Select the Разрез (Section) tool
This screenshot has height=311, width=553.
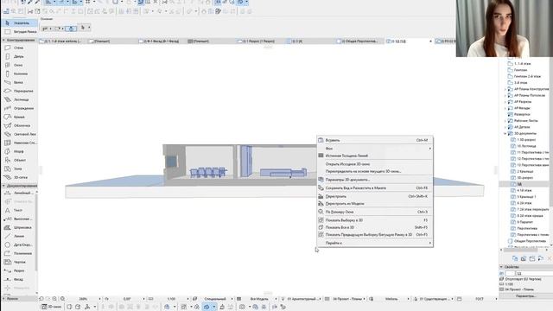(18, 270)
